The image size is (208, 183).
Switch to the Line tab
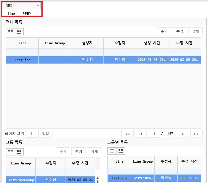point(11,13)
